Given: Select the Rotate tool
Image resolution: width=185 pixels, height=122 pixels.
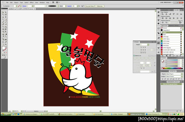Looking at the screenshot, I should 3,27.
